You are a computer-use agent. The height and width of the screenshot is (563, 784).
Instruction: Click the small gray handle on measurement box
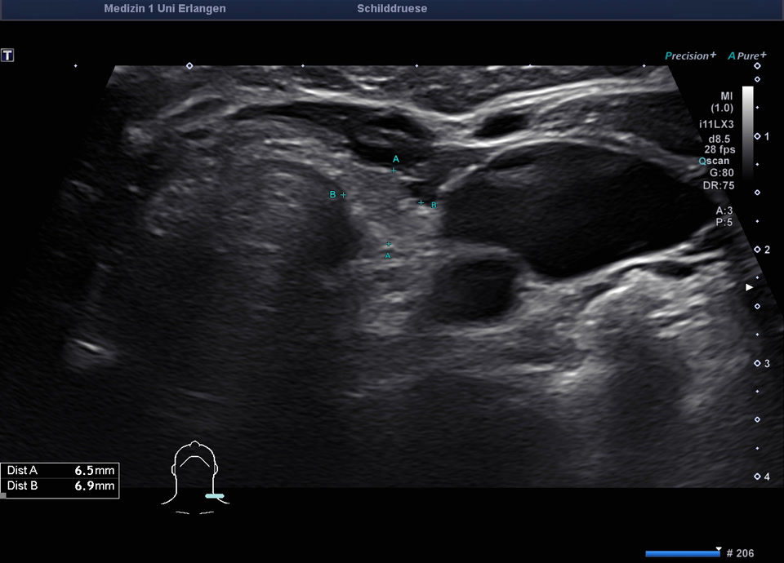[3, 495]
